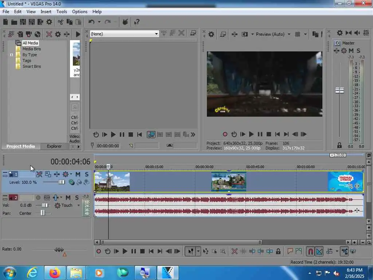373x280 pixels.
Task: Click the Trimmer timecode field
Action: (108, 146)
